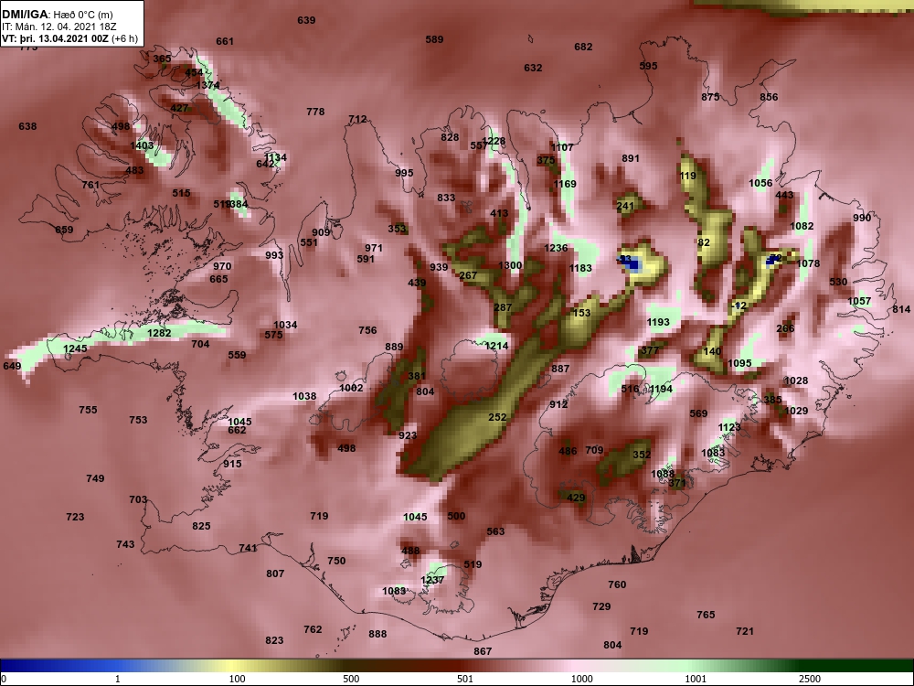Screen dimensions: 914x686
Task: Click the map value 778
Action: pyautogui.click(x=315, y=112)
